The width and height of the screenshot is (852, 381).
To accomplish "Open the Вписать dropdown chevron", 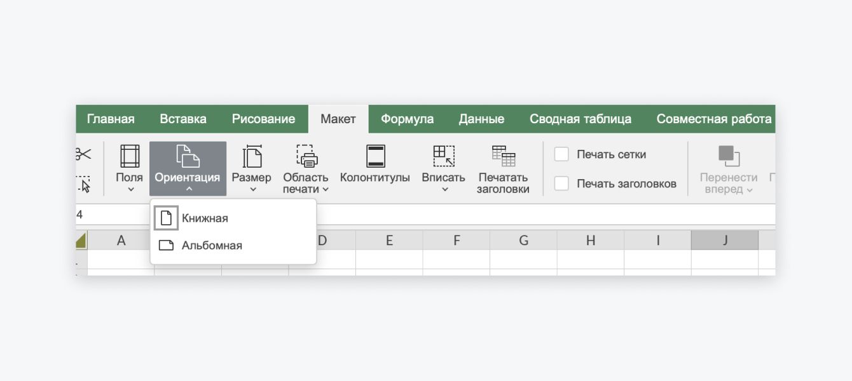I will click(444, 189).
